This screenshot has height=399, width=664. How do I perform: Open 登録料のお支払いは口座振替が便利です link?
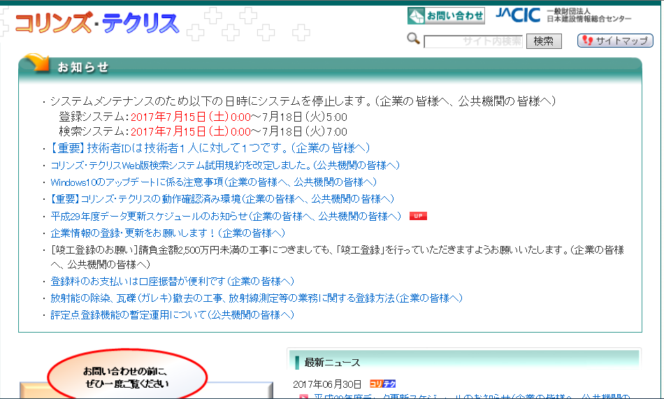(172, 281)
